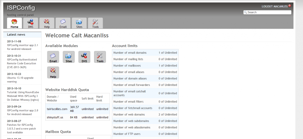Click the Number of web subdomains row
Image resolution: width=303 pixels, height=139 pixels.
[145, 121]
